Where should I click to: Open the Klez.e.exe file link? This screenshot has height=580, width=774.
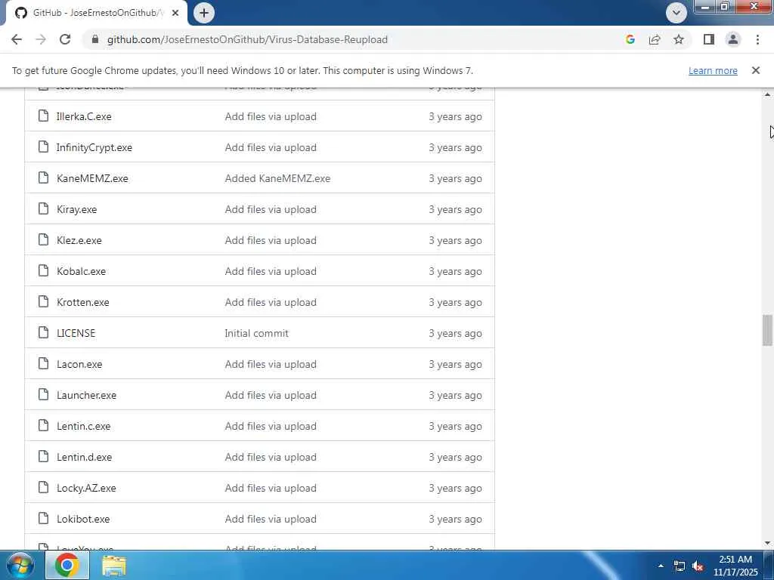[79, 241]
